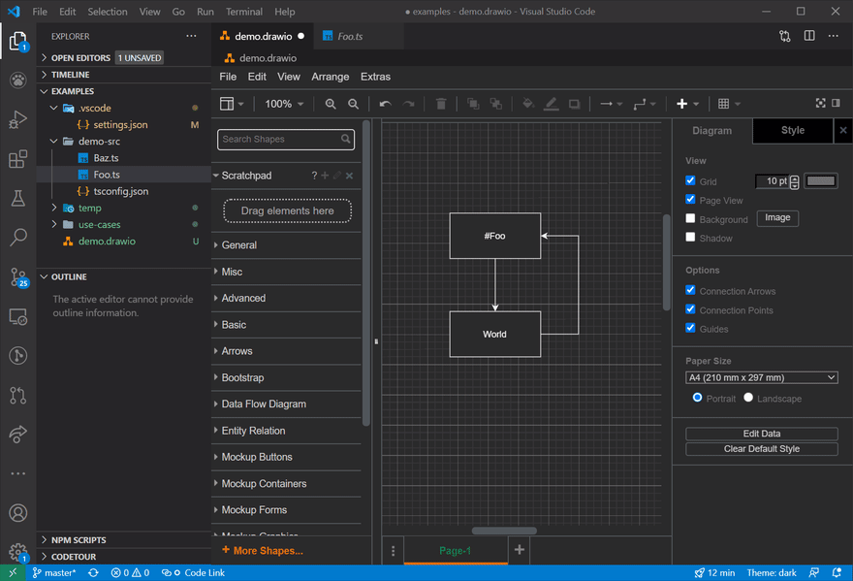The image size is (853, 581).
Task: Click the trash icon to delete selection
Action: point(441,103)
